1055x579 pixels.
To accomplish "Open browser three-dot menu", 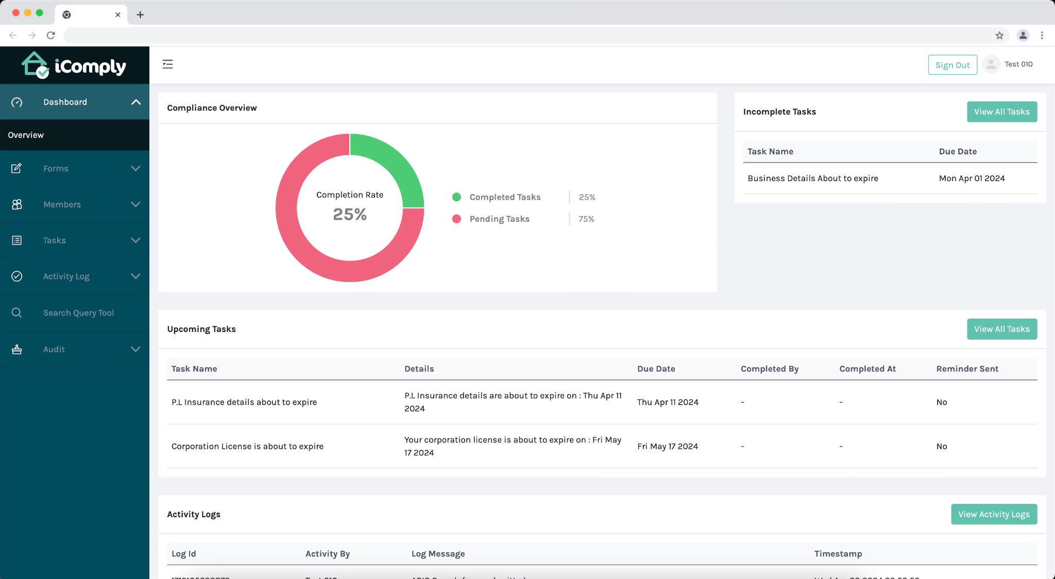I will click(1042, 36).
